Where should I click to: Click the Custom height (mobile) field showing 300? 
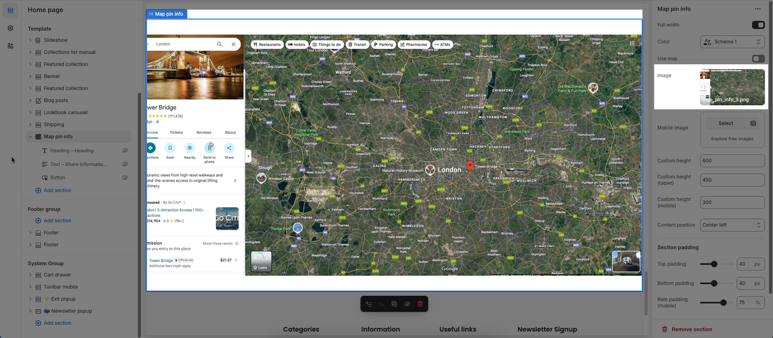732,203
